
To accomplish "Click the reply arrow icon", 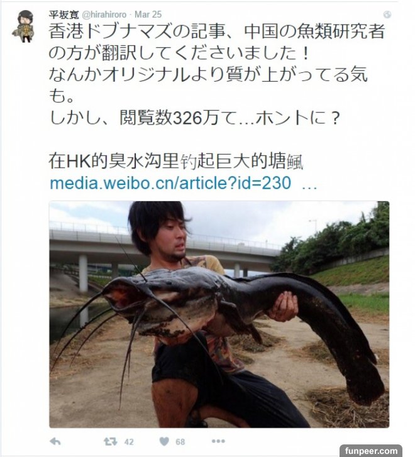I will (55, 441).
